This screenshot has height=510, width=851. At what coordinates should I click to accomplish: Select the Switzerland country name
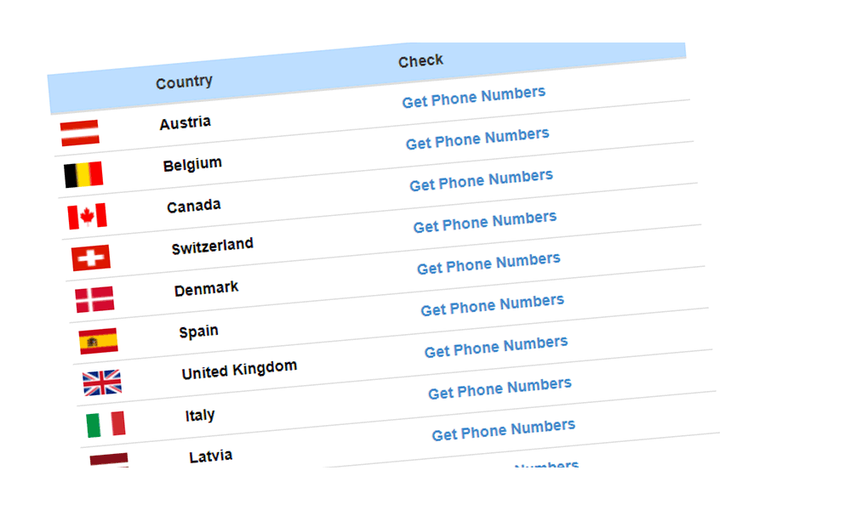pyautogui.click(x=212, y=246)
